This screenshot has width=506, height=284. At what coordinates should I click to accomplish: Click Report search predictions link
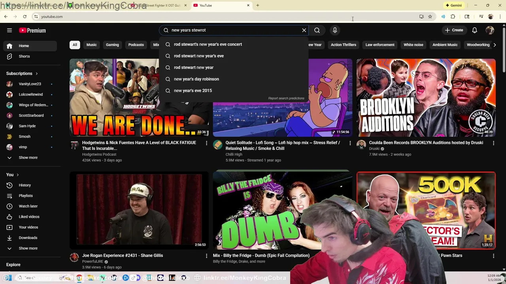(x=286, y=98)
